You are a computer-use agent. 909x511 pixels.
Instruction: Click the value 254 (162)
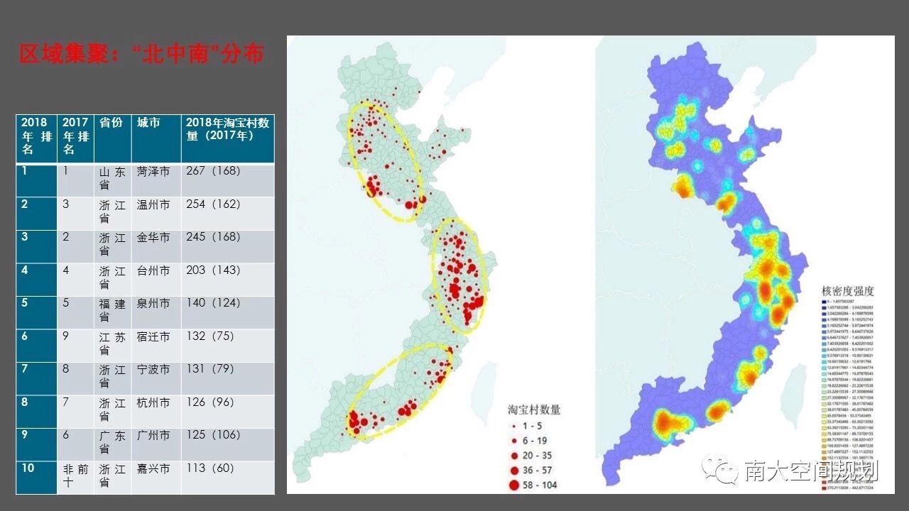(213, 204)
